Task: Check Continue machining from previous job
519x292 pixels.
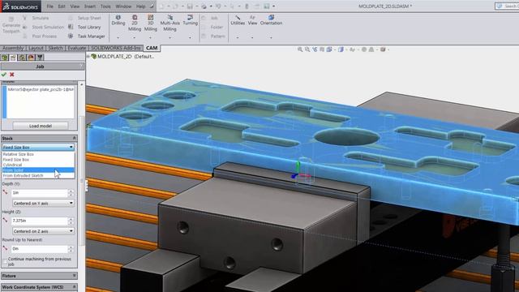Action: coord(5,262)
